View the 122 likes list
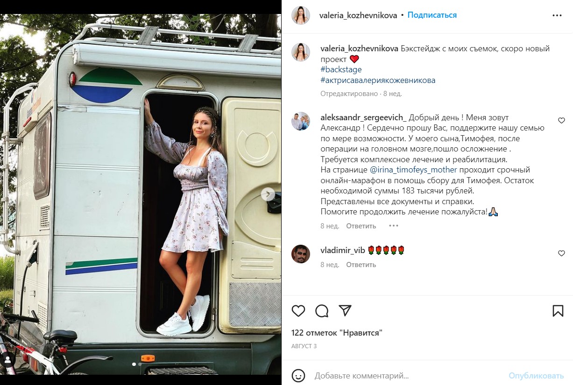 [337, 333]
